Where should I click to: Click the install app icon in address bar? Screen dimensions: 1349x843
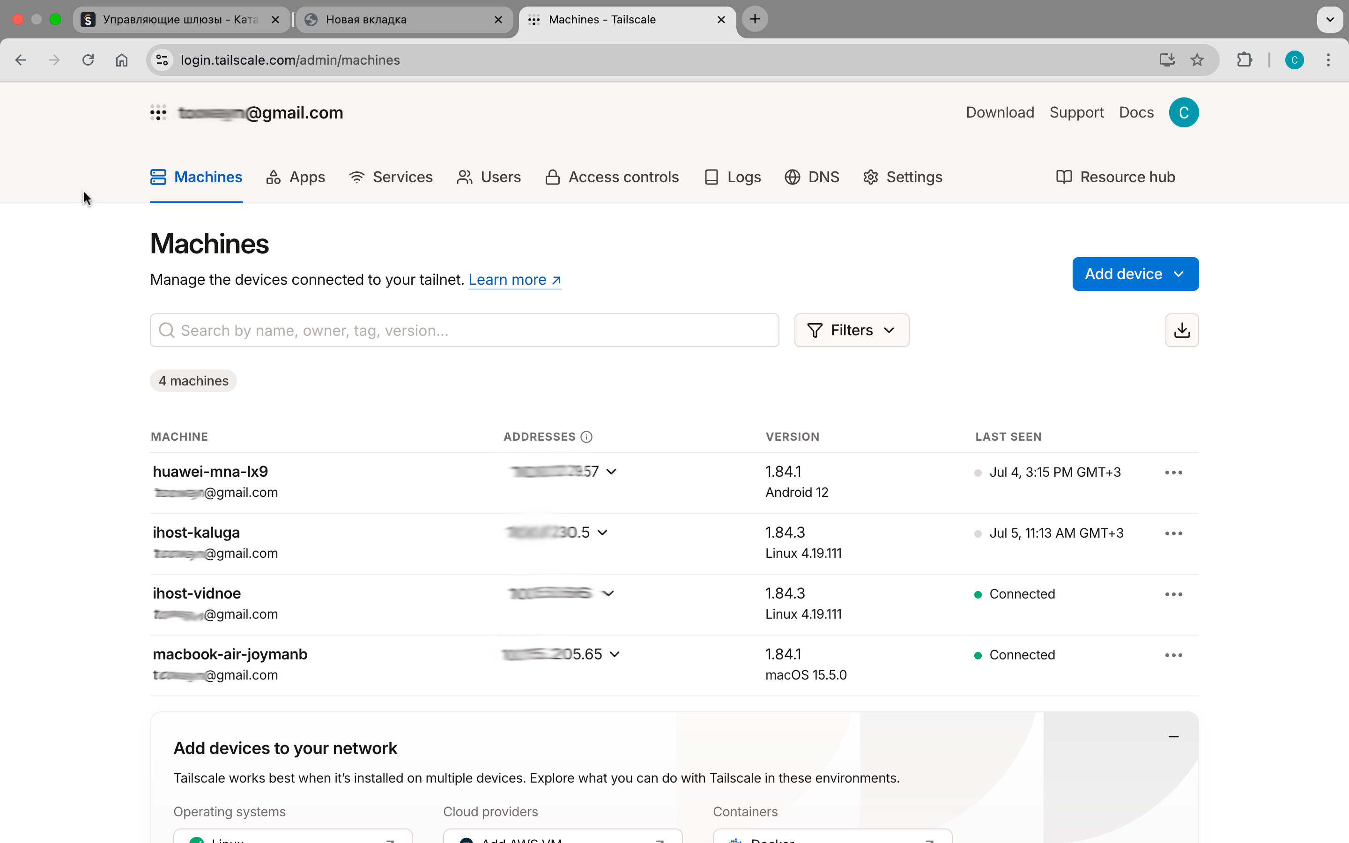point(1167,59)
